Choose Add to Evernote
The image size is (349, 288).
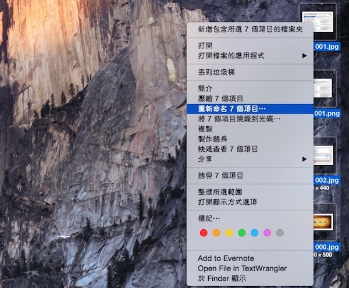point(250,258)
